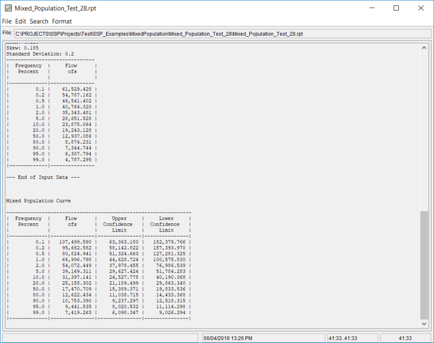This screenshot has width=434, height=343.
Task: Click mixed curve flow 7,419.263
Action: click(78, 313)
